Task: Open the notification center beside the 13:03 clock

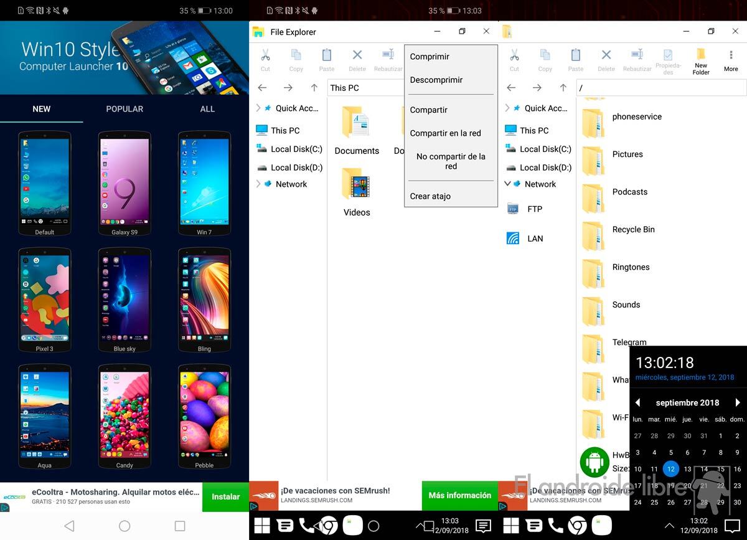Action: (x=483, y=526)
